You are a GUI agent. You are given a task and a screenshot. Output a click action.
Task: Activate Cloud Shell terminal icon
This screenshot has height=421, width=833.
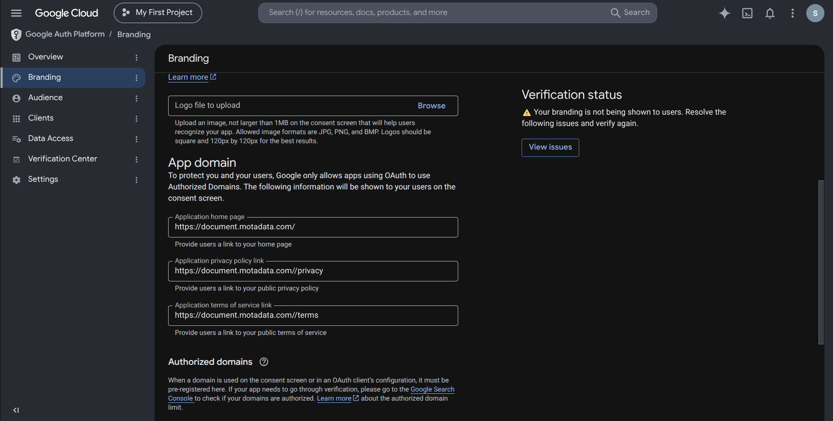coord(747,13)
